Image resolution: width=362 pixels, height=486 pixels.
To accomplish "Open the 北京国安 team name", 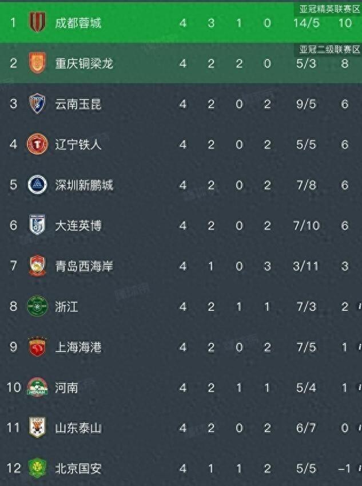I will pyautogui.click(x=78, y=469).
